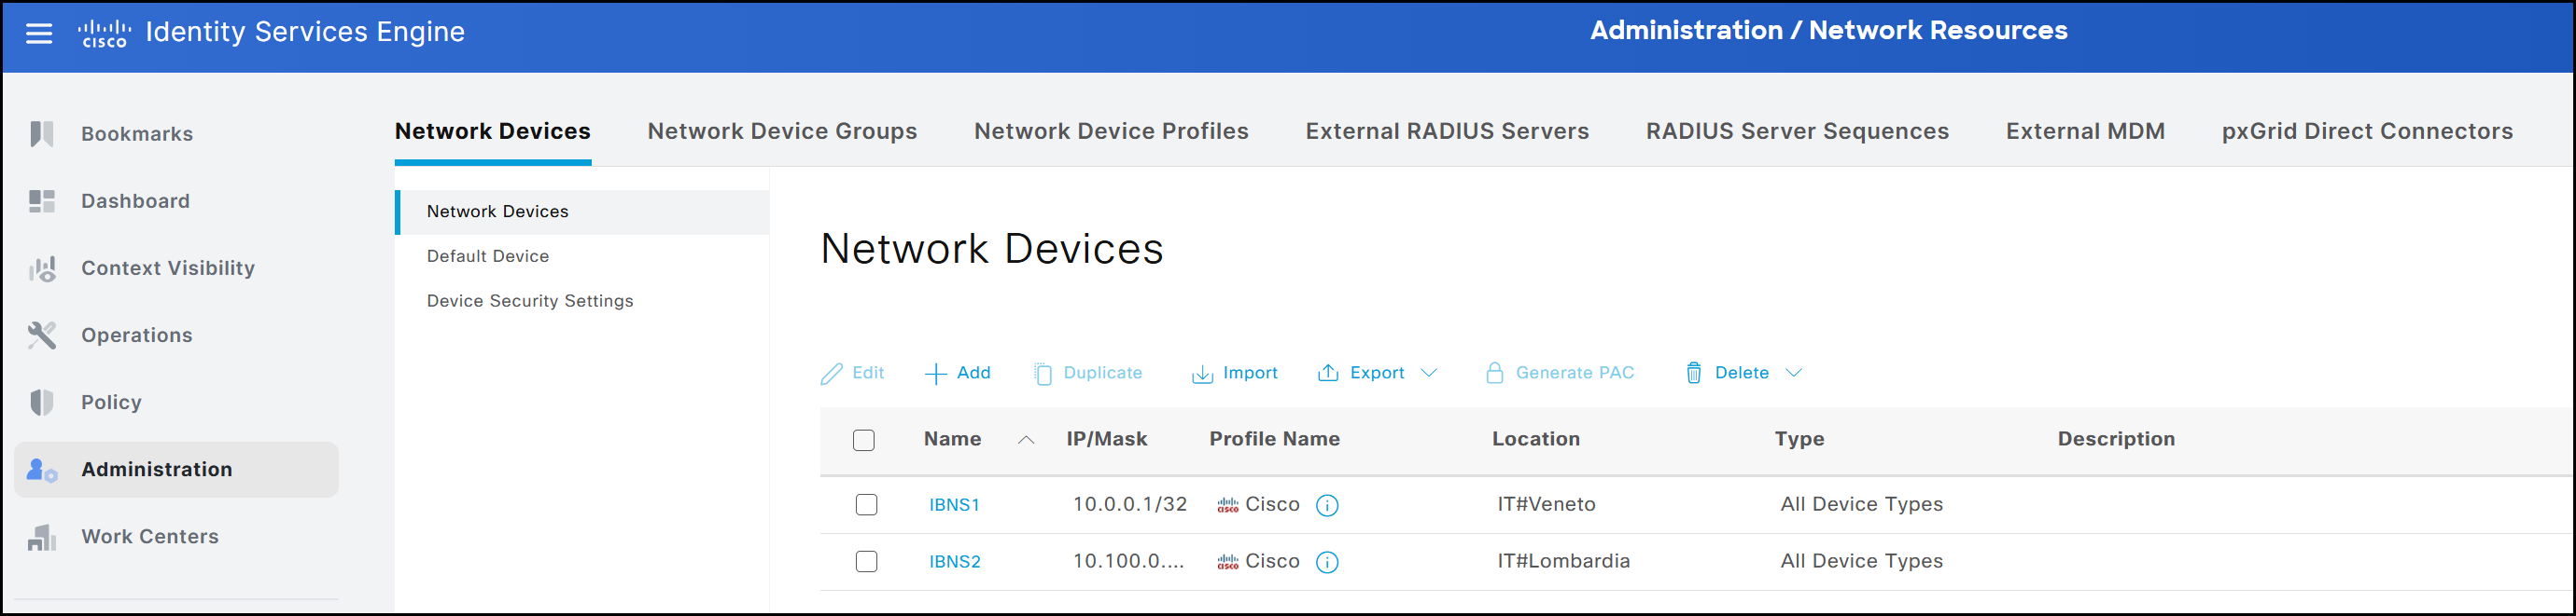Show info for IBNS1 Cisco profile
This screenshot has width=2576, height=616.
click(1327, 505)
